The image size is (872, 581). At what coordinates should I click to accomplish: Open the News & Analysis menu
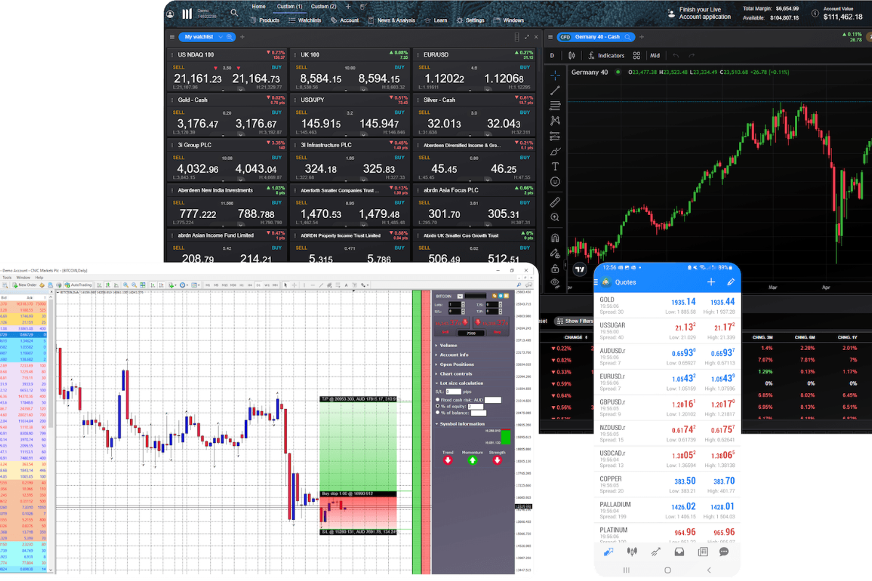click(392, 20)
